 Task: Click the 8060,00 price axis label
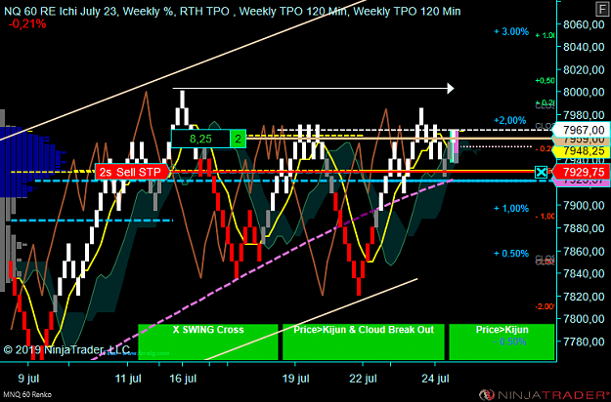point(584,24)
